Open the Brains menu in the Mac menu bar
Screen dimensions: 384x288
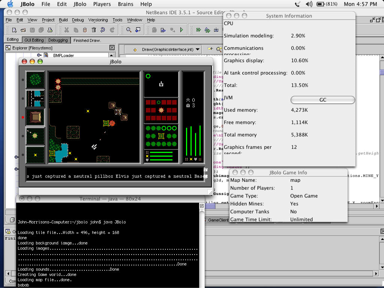[125, 4]
